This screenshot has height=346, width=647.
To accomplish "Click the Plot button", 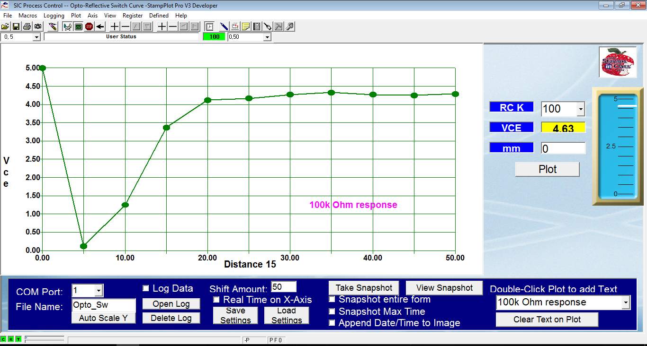I will point(548,169).
